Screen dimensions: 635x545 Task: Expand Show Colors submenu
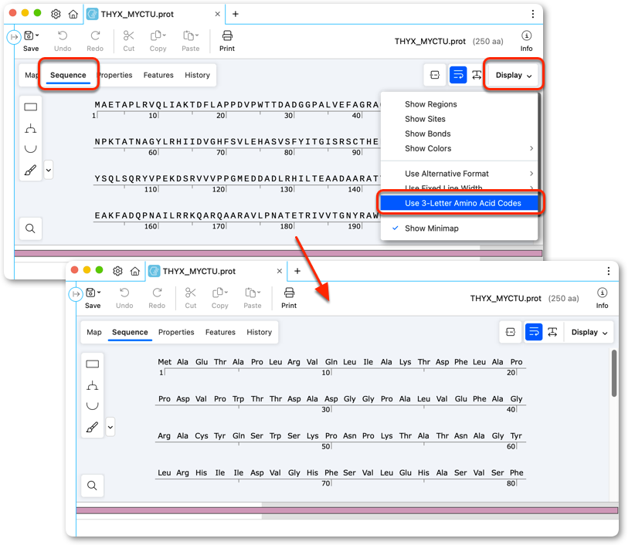pyautogui.click(x=459, y=148)
